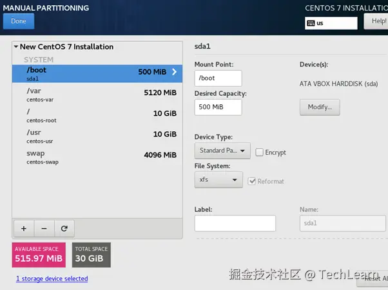Click the arrow chevron on the /boot row
Image resolution: width=388 pixels, height=290 pixels.
coord(174,72)
